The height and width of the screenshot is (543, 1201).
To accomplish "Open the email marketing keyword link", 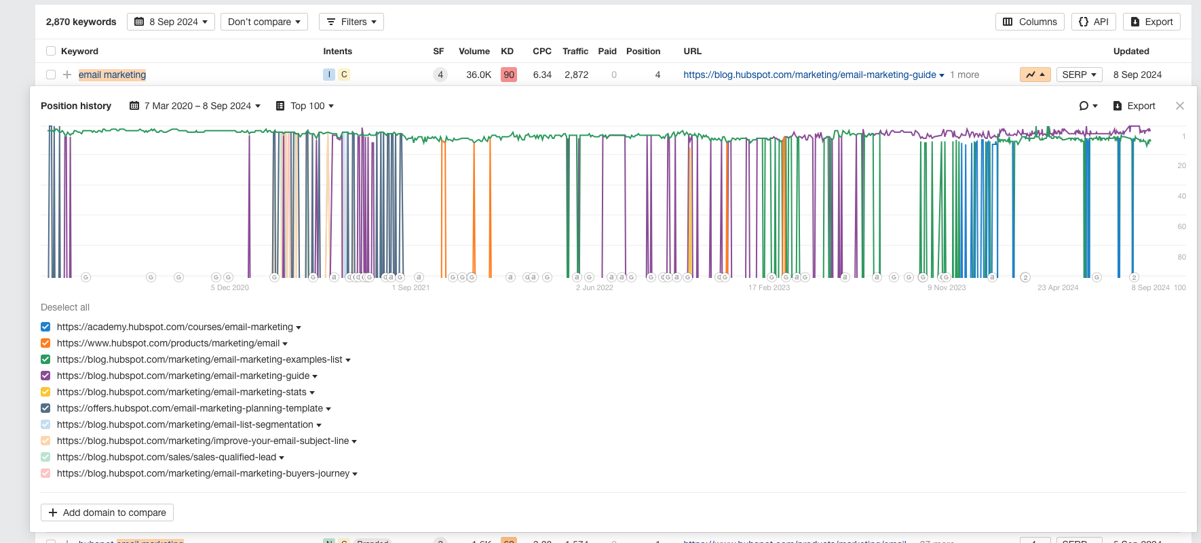I will (112, 75).
